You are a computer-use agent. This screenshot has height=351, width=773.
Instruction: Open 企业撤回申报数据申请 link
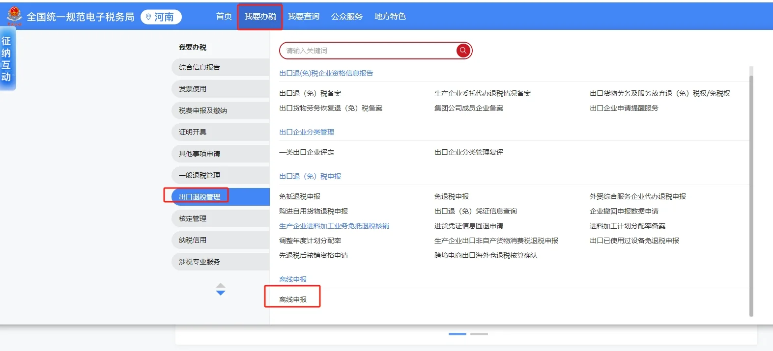pos(624,211)
